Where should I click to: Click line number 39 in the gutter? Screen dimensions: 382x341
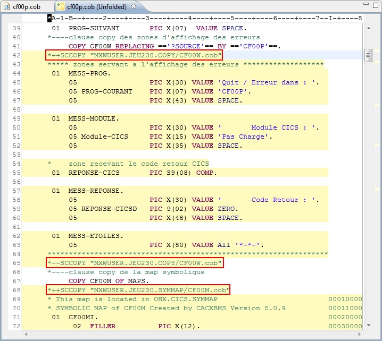pyautogui.click(x=16, y=28)
